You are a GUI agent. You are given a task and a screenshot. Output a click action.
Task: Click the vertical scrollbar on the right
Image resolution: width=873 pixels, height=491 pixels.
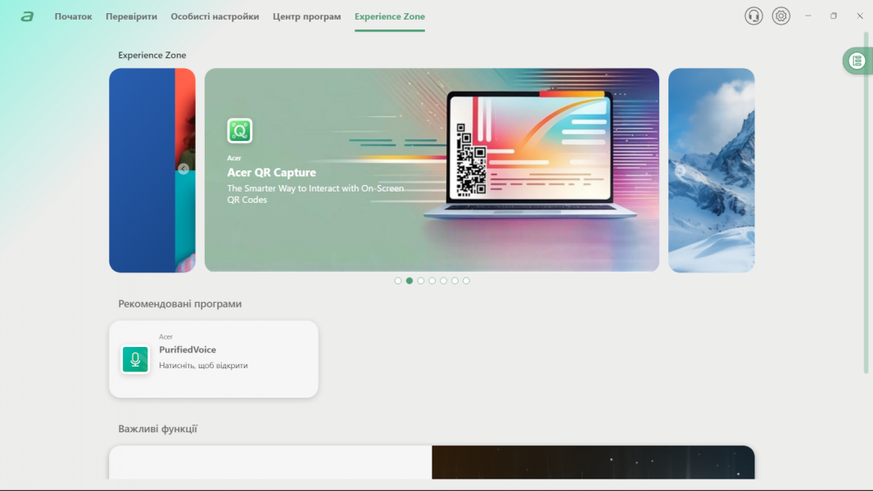pos(866,205)
